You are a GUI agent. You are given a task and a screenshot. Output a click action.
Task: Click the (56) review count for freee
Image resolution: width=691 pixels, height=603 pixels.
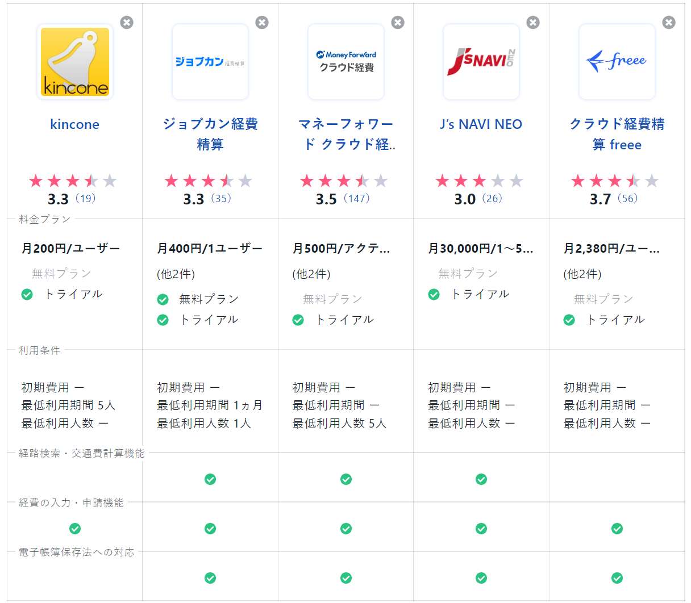click(628, 199)
